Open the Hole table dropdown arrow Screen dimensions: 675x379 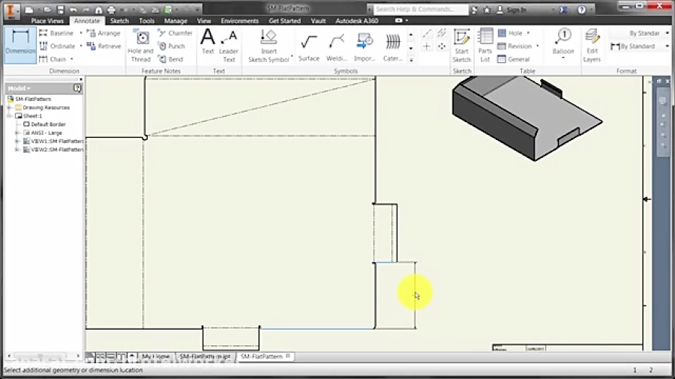coord(528,33)
